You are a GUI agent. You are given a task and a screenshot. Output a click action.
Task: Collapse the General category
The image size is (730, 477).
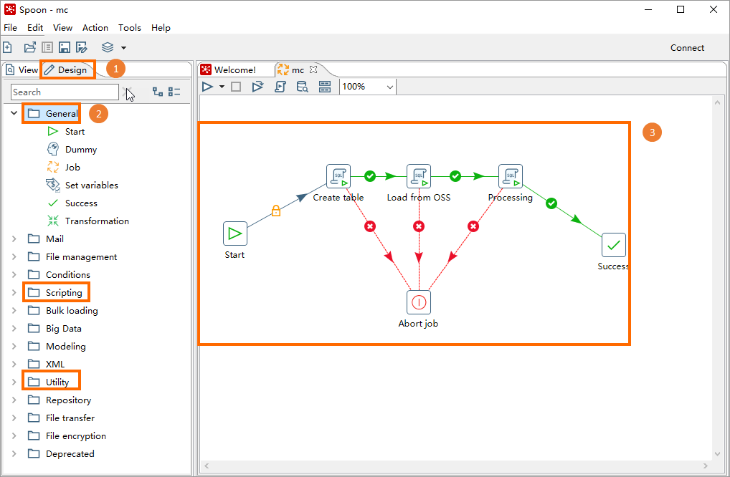click(13, 113)
